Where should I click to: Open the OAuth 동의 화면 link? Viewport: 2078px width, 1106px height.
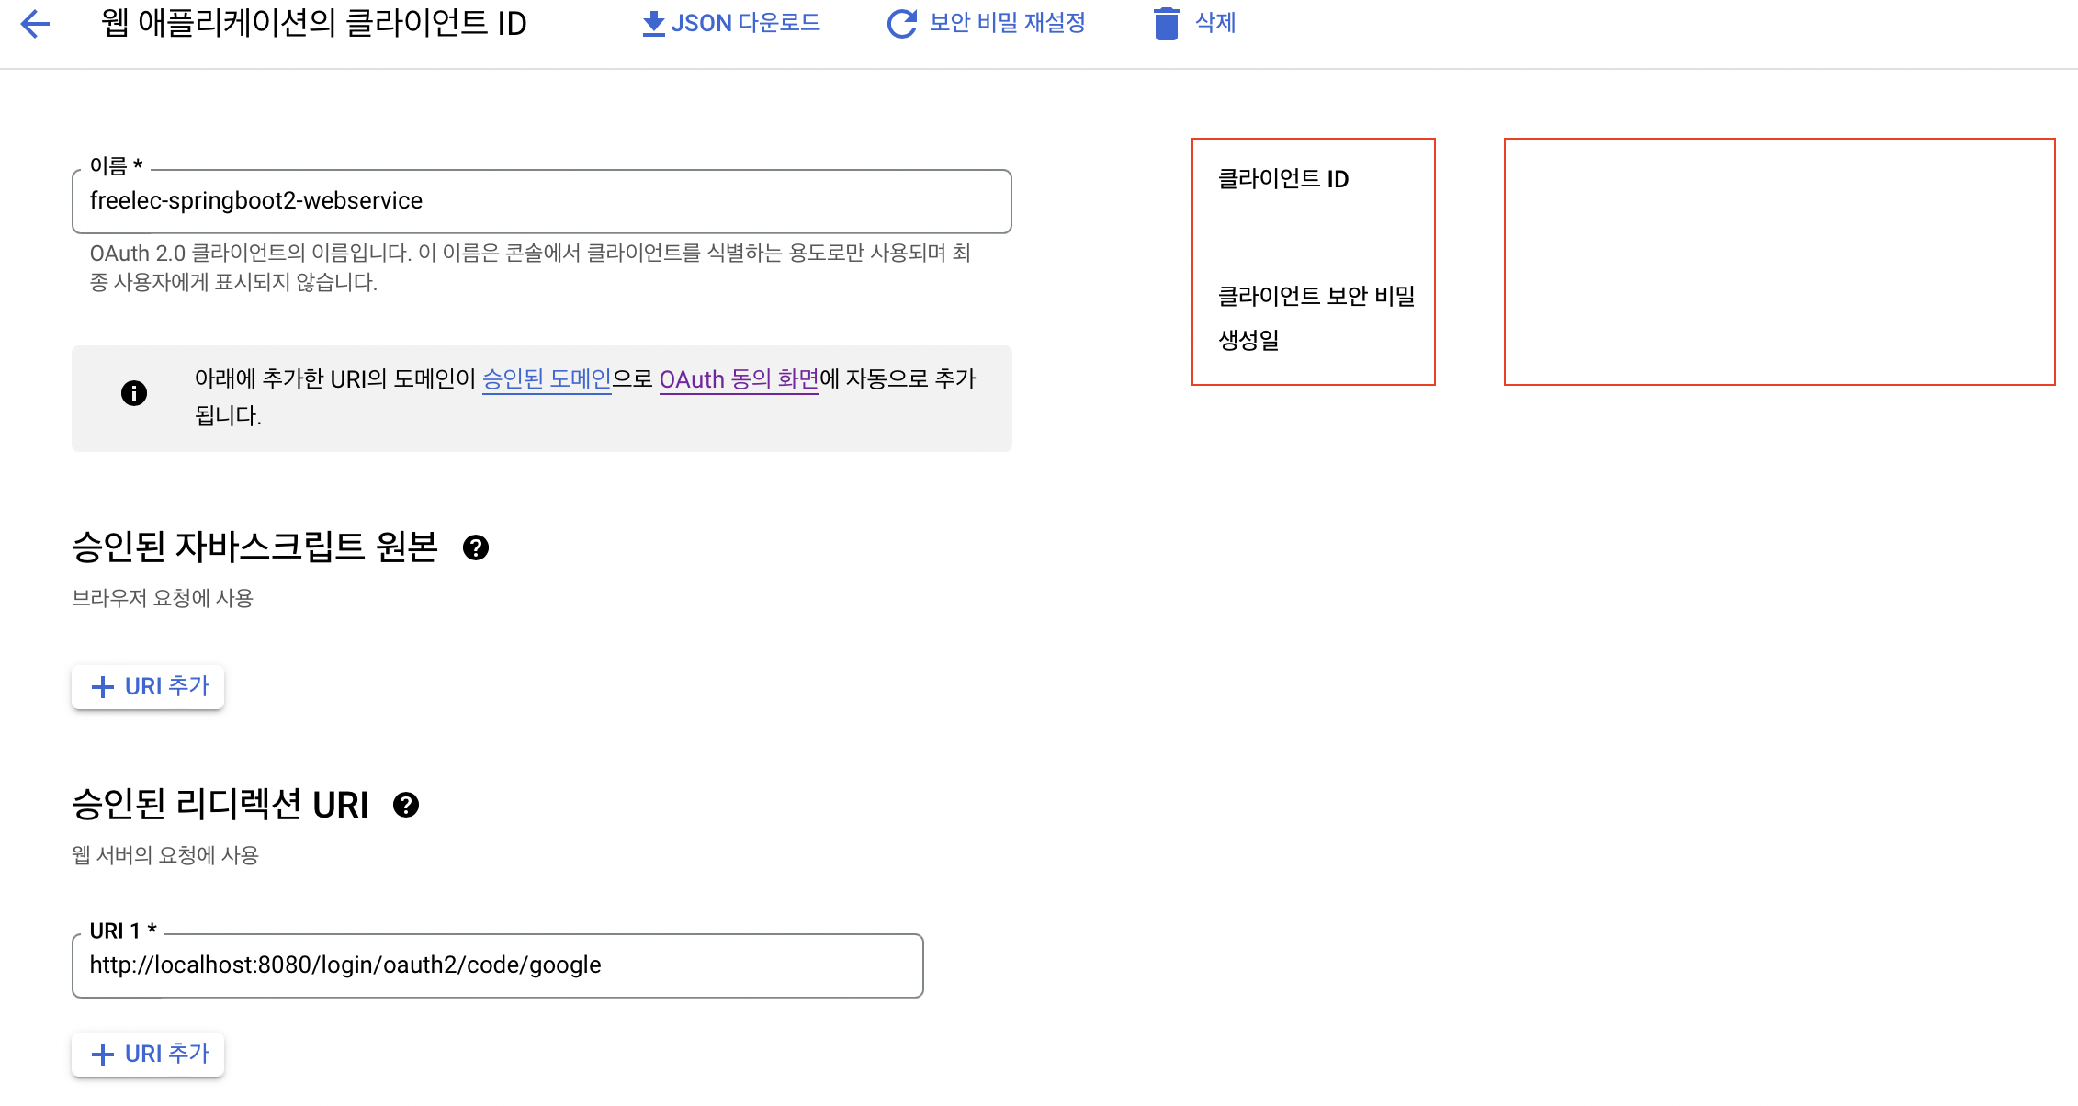pyautogui.click(x=739, y=378)
